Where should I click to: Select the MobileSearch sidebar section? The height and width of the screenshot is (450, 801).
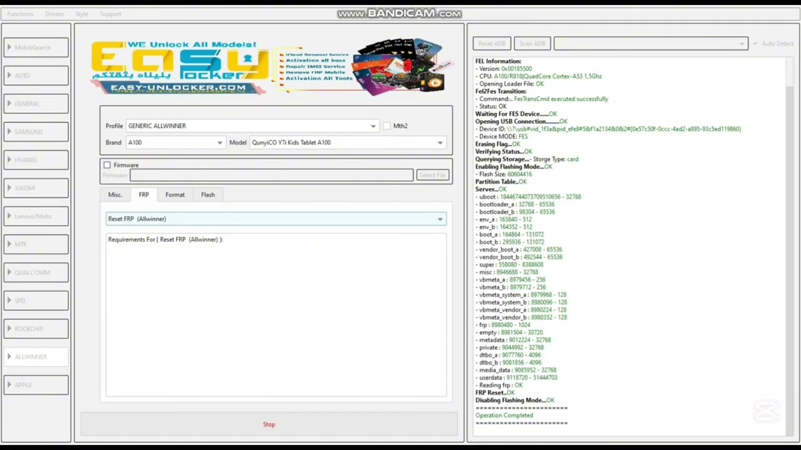click(36, 47)
